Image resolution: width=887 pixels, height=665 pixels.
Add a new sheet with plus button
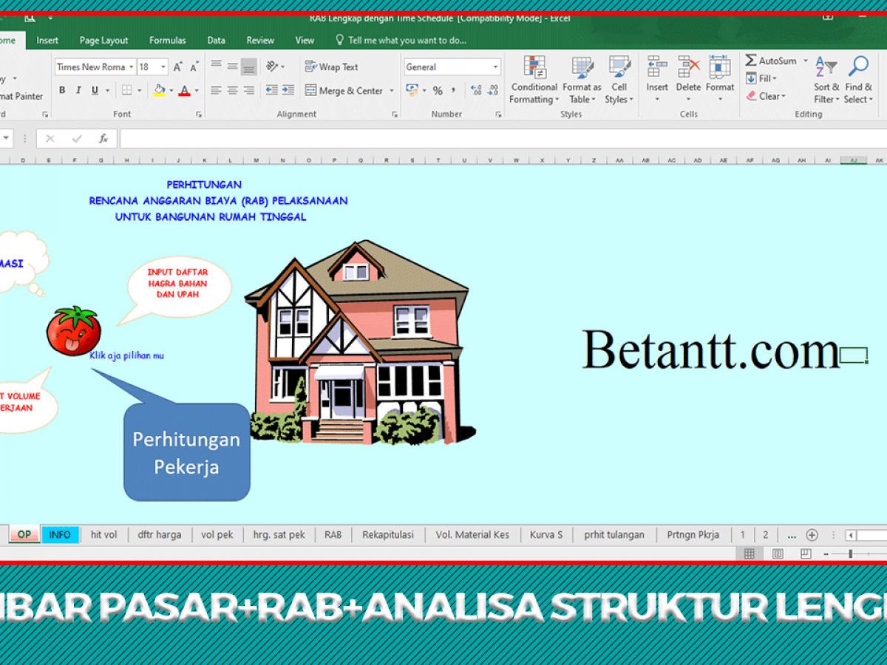pos(812,535)
